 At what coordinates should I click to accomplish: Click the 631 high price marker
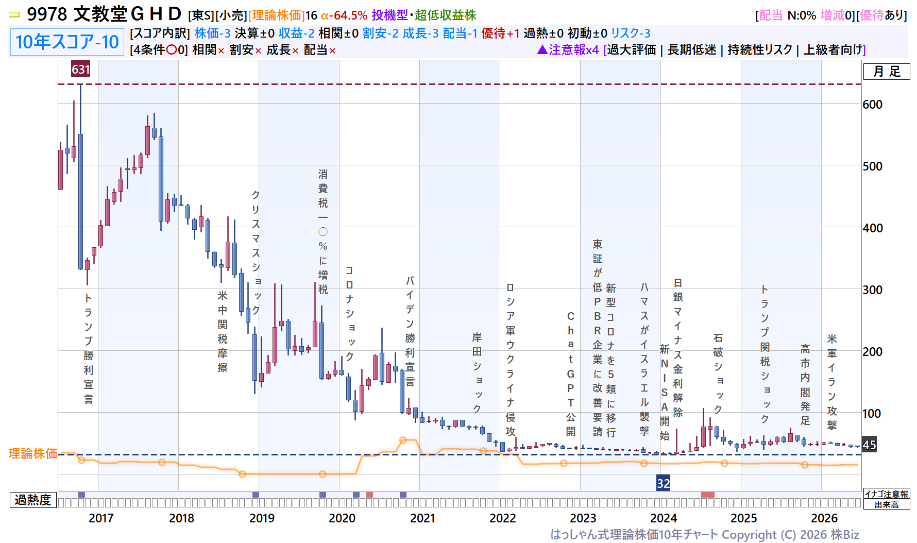(x=81, y=69)
